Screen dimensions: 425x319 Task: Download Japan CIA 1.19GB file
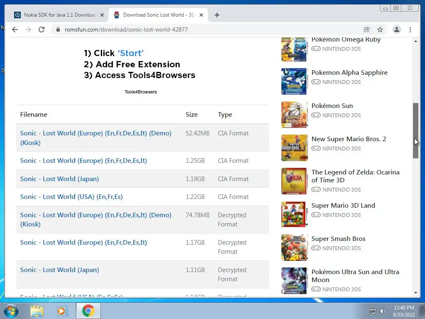click(59, 179)
